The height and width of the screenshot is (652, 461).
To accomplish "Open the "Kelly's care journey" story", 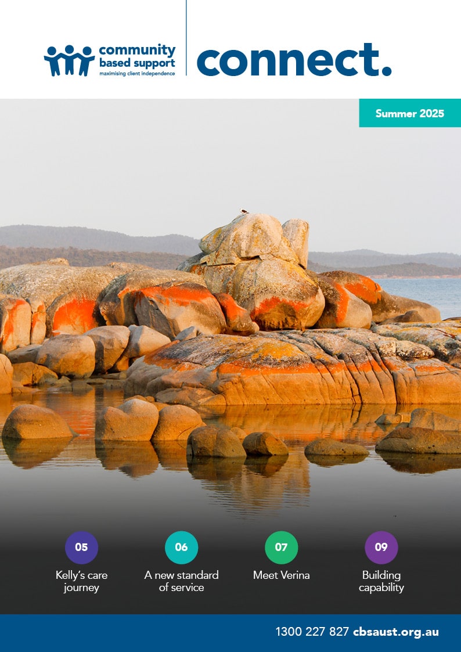I will pyautogui.click(x=81, y=581).
